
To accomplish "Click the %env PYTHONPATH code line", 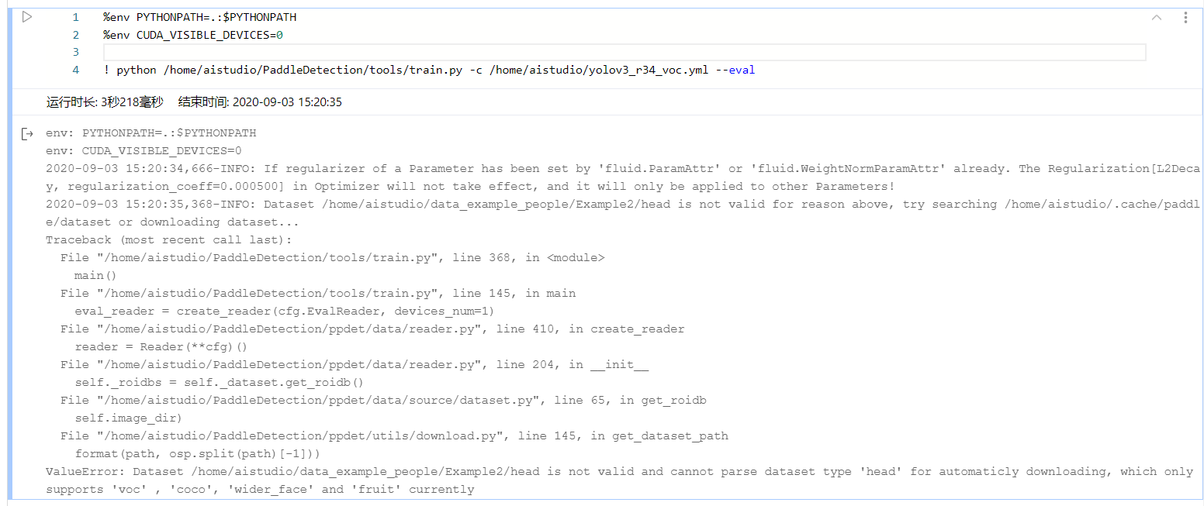I will [199, 17].
